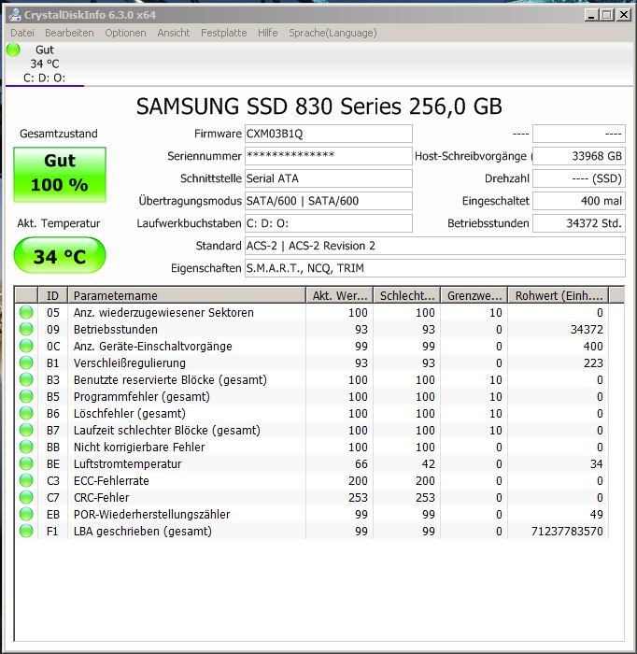Click the green status icon for ID 05

[x=26, y=312]
